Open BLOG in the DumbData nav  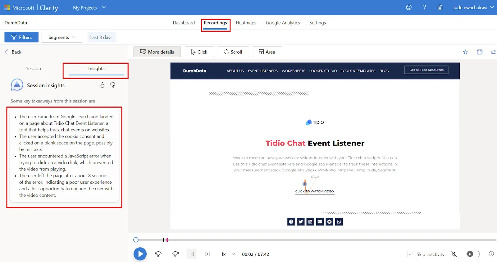pos(384,71)
